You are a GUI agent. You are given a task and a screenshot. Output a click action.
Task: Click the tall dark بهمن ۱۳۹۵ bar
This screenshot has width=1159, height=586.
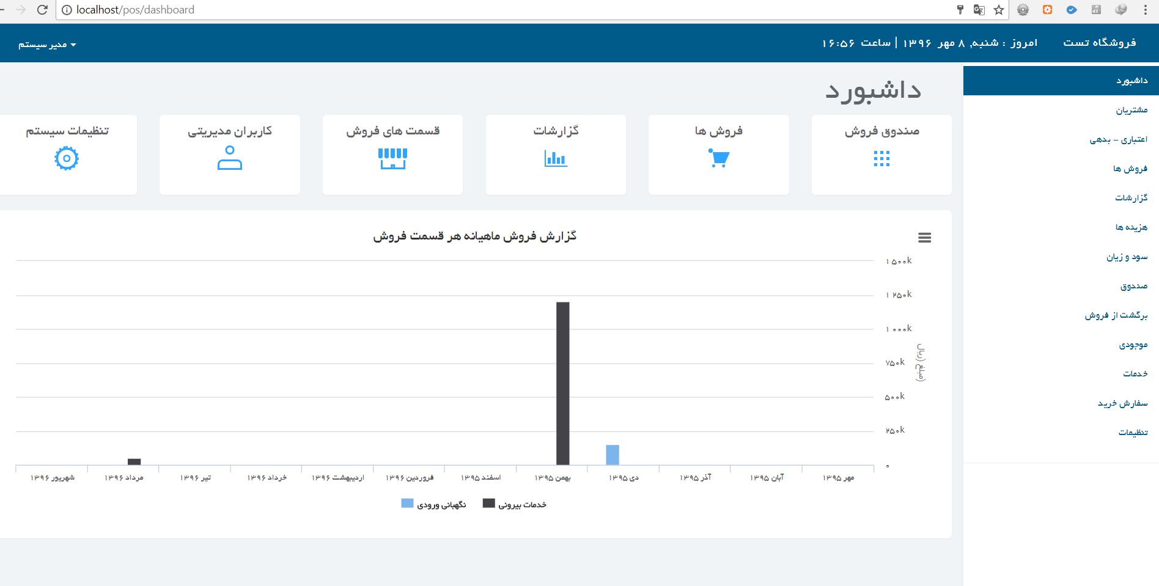[562, 383]
